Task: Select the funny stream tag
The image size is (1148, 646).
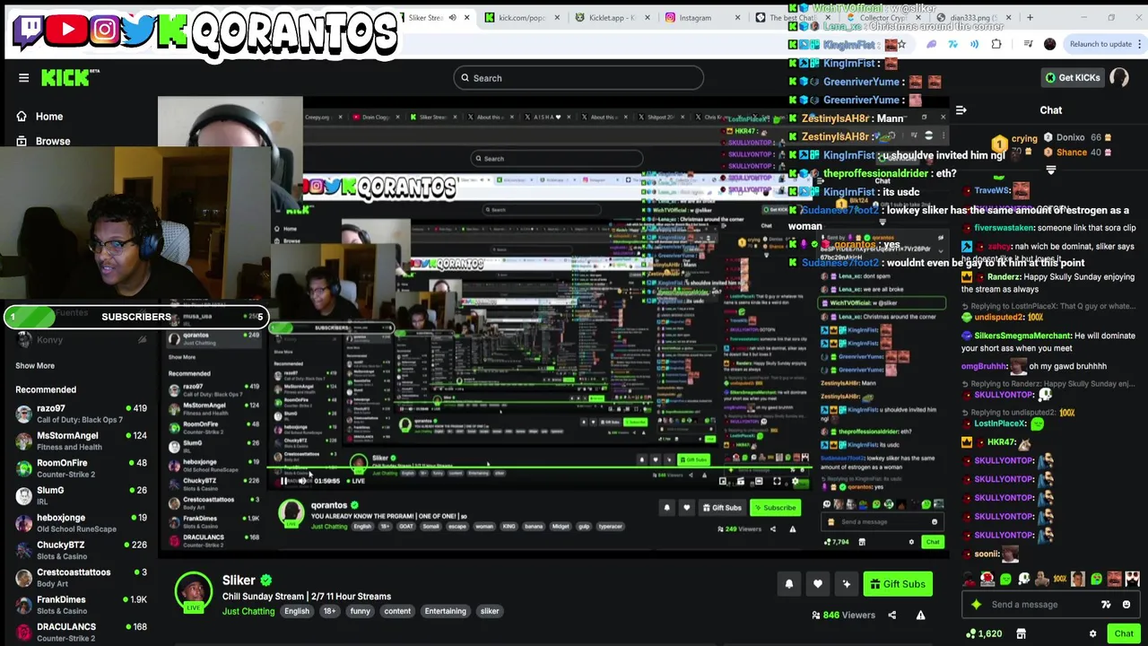Action: click(360, 612)
